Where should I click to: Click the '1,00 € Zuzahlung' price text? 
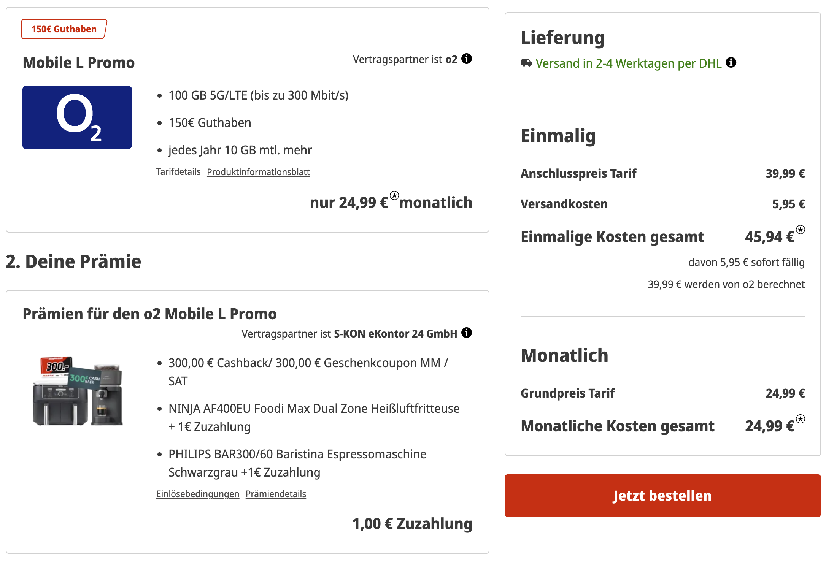[412, 524]
